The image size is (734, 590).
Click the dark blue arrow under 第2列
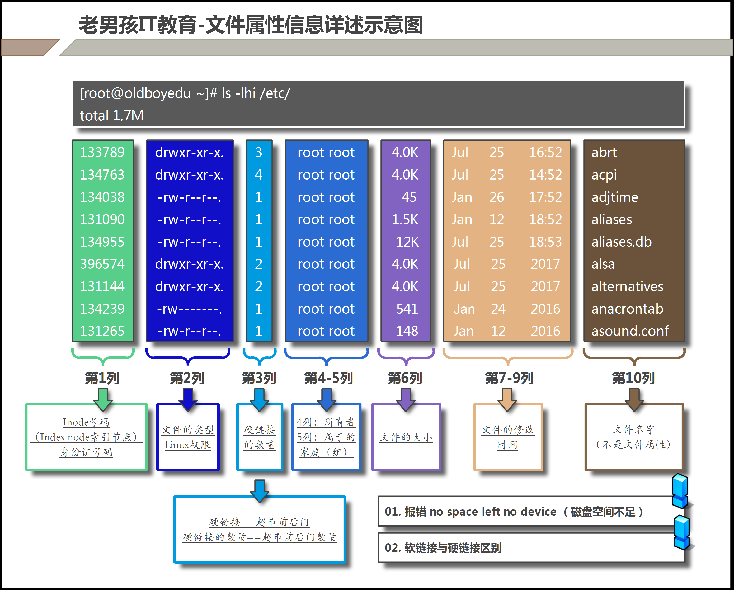pos(187,399)
